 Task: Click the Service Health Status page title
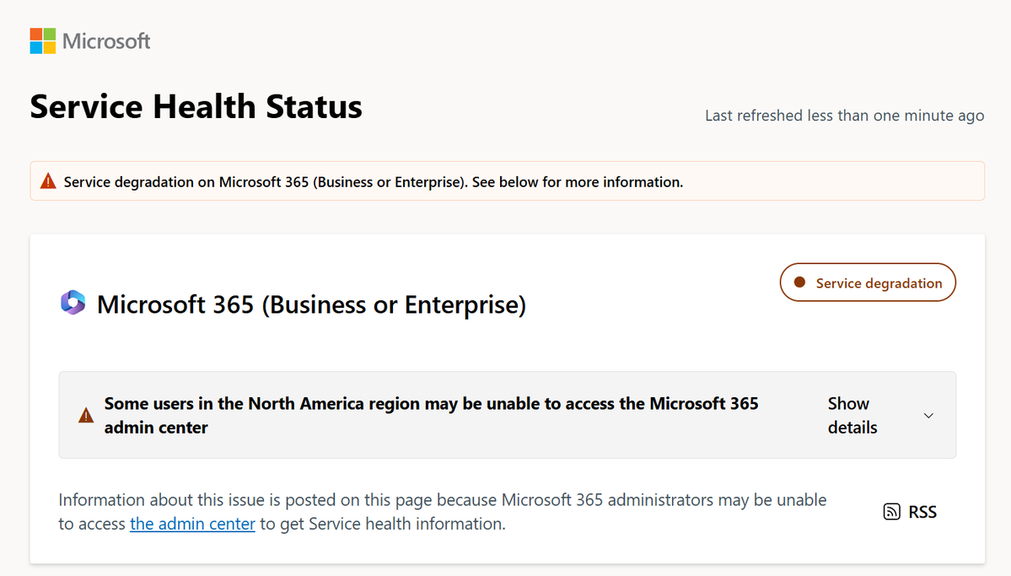point(196,106)
